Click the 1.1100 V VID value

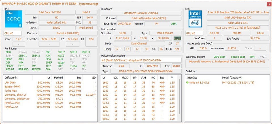tap(91, 95)
